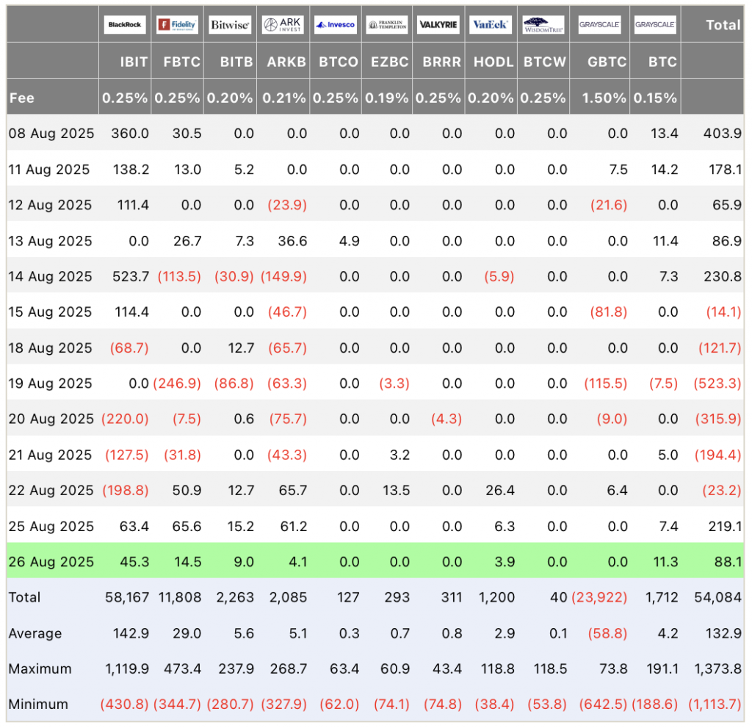
Task: Click the Maximum row label
Action: (40, 668)
